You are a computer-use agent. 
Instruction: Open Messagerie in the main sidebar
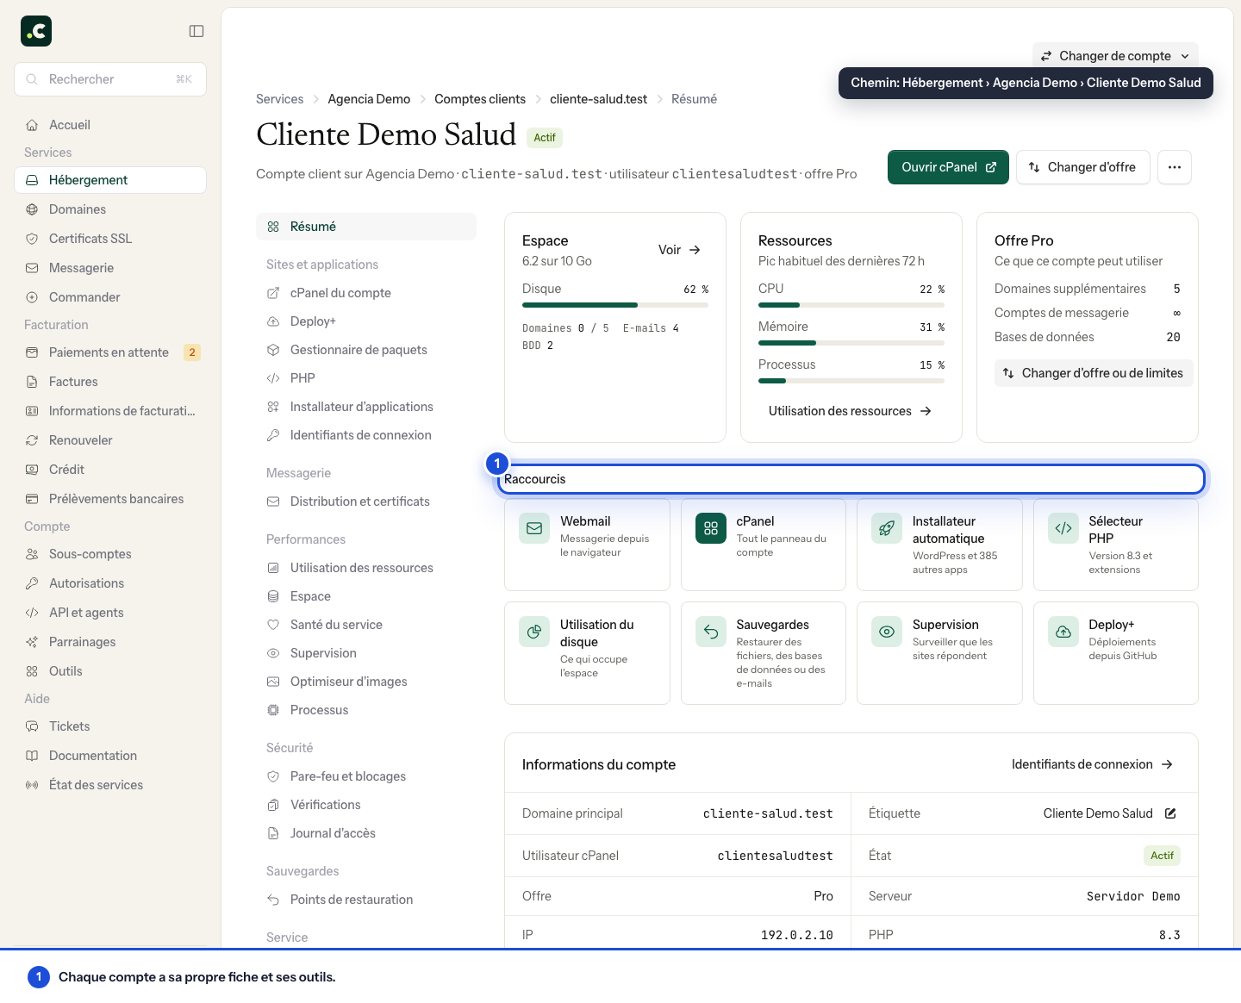pos(110,268)
